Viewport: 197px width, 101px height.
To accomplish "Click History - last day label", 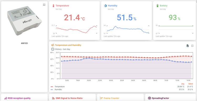I will (x=63, y=49).
